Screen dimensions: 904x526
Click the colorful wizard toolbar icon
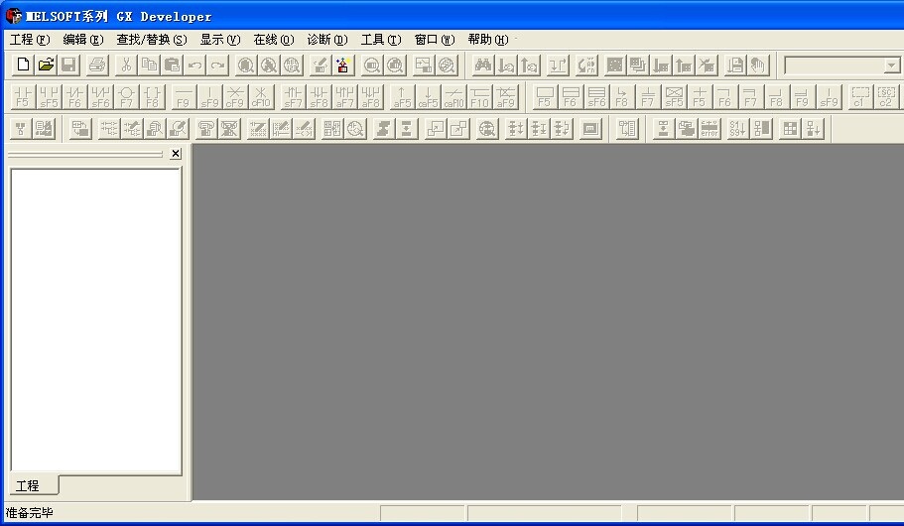click(x=343, y=65)
